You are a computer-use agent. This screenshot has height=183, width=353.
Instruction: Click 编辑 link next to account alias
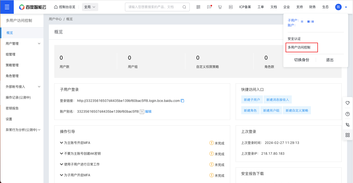click(x=148, y=112)
